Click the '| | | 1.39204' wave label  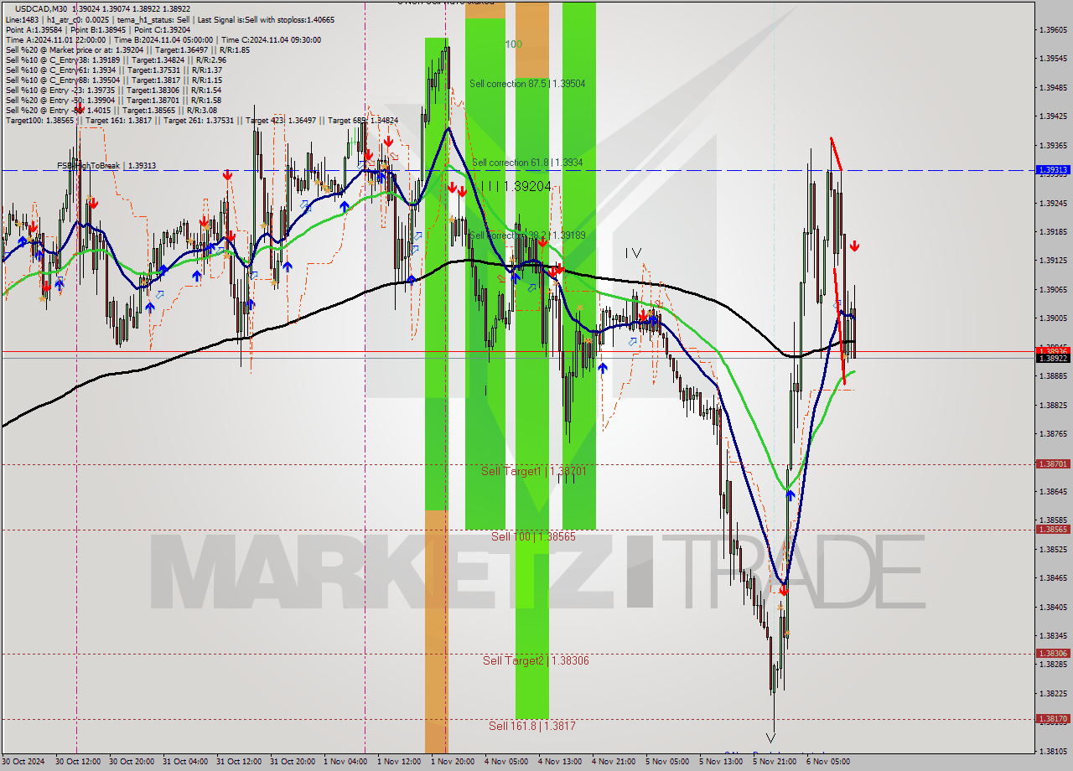click(515, 187)
